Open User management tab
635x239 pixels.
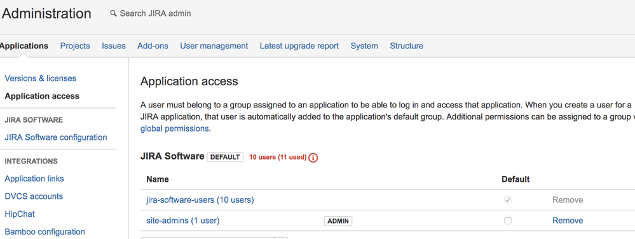click(x=214, y=46)
